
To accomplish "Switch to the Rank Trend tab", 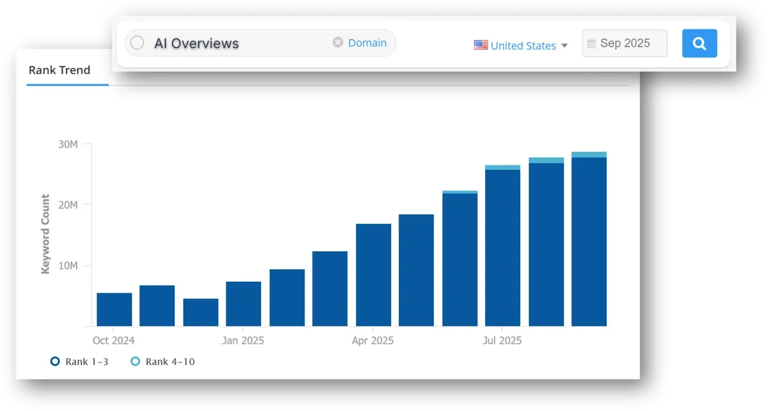I will 59,70.
